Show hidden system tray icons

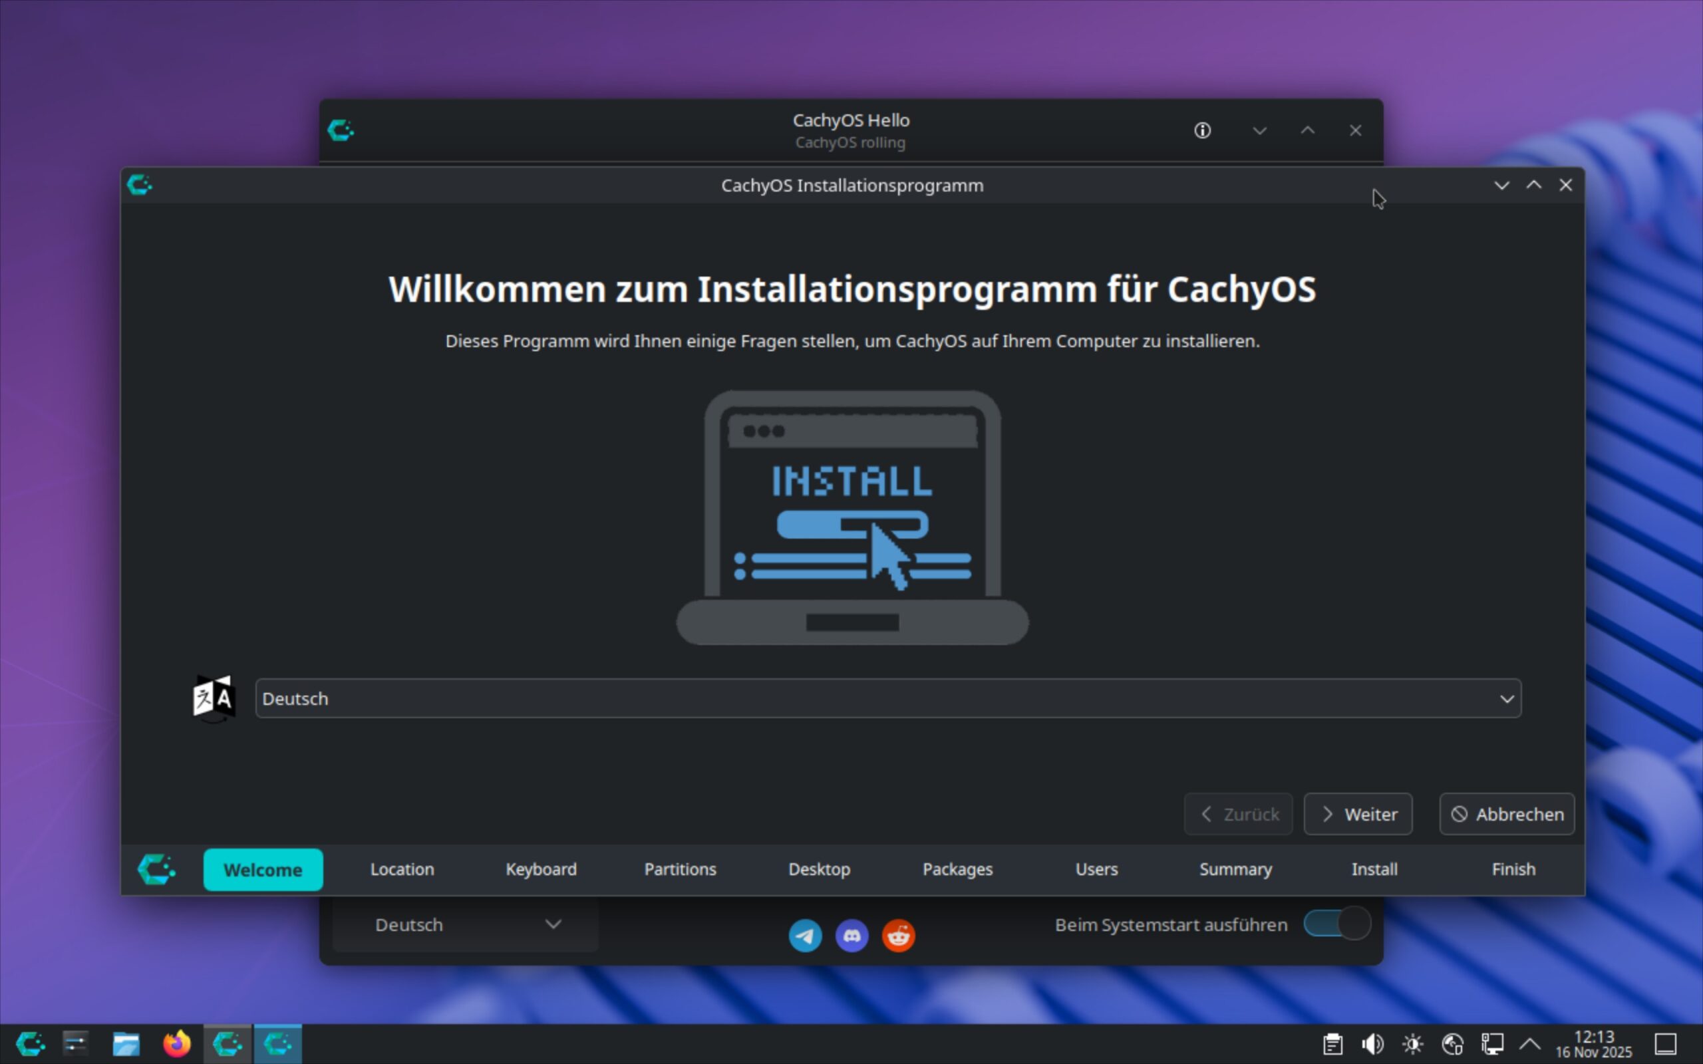coord(1530,1043)
